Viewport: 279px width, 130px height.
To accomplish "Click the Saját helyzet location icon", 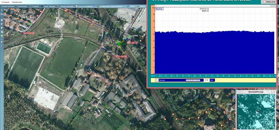I will click(42, 6).
